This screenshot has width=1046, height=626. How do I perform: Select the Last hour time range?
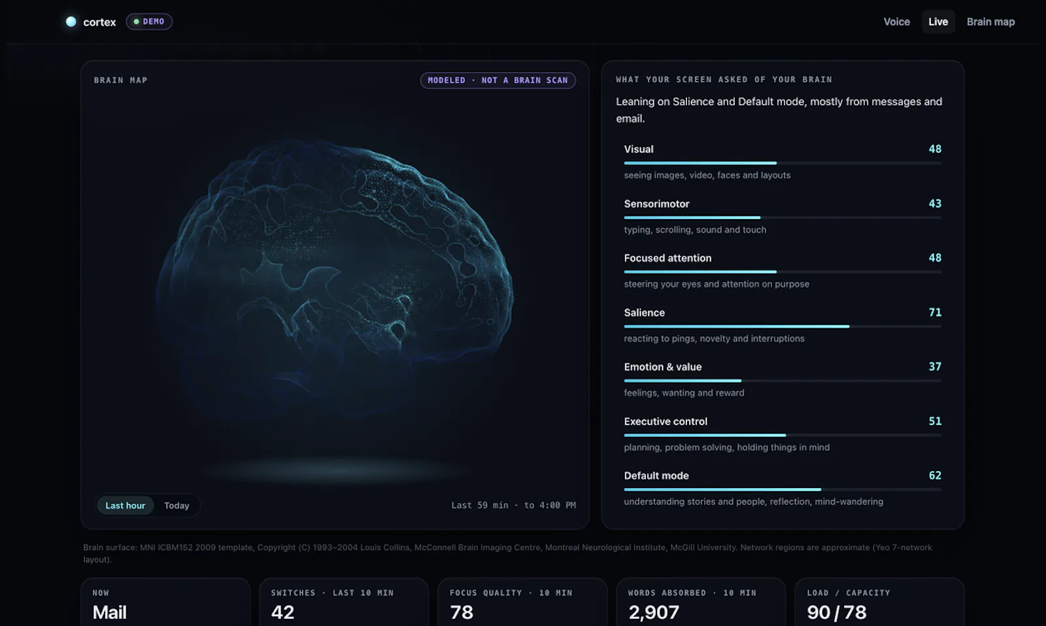point(126,506)
